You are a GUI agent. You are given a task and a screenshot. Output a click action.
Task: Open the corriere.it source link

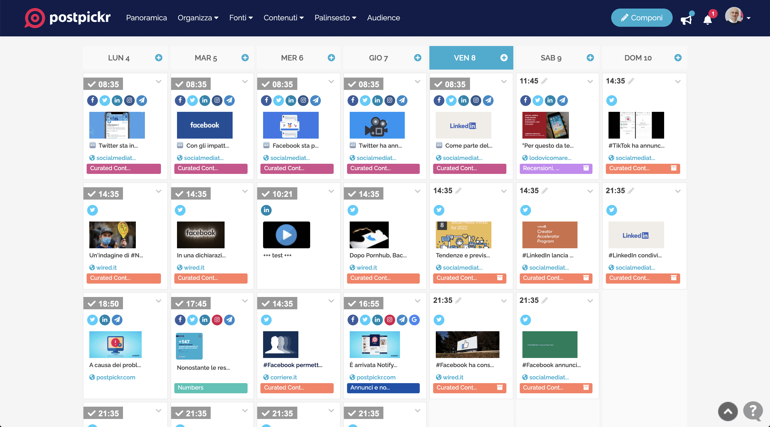283,377
